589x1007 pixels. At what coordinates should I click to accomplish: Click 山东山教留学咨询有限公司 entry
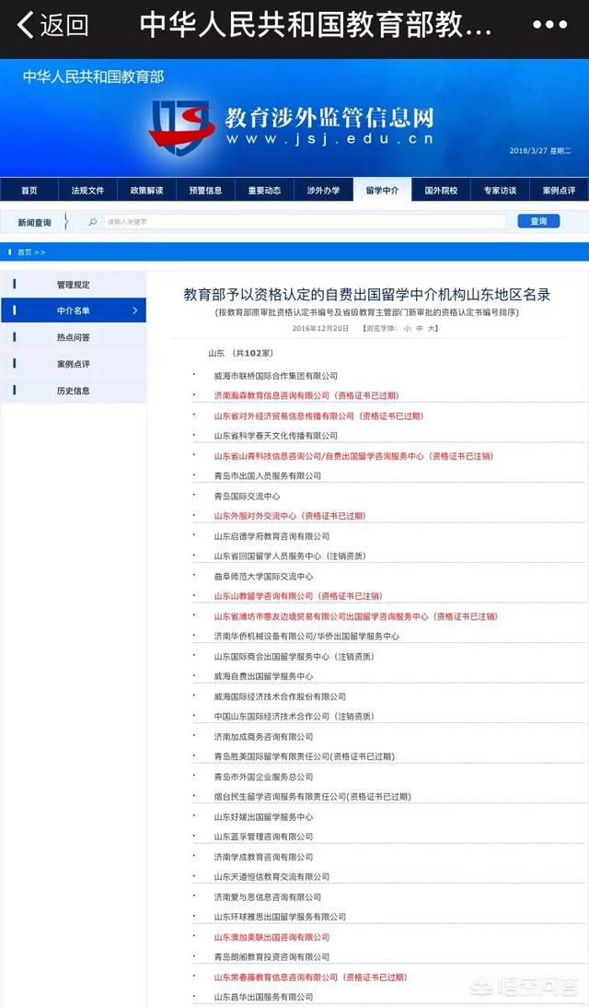point(298,596)
